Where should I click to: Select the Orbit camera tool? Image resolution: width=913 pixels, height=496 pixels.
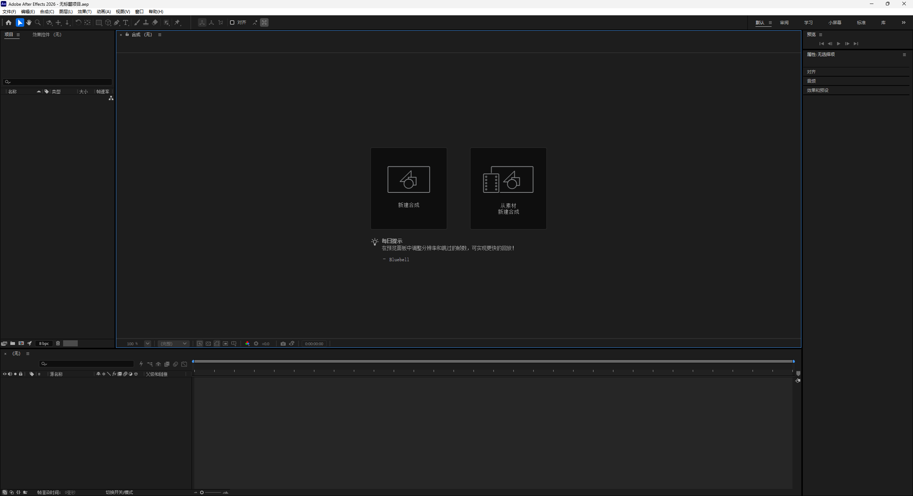(49, 22)
